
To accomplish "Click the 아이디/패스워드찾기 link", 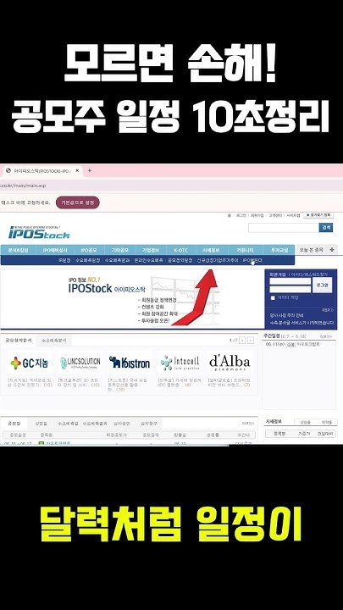I will click(310, 274).
